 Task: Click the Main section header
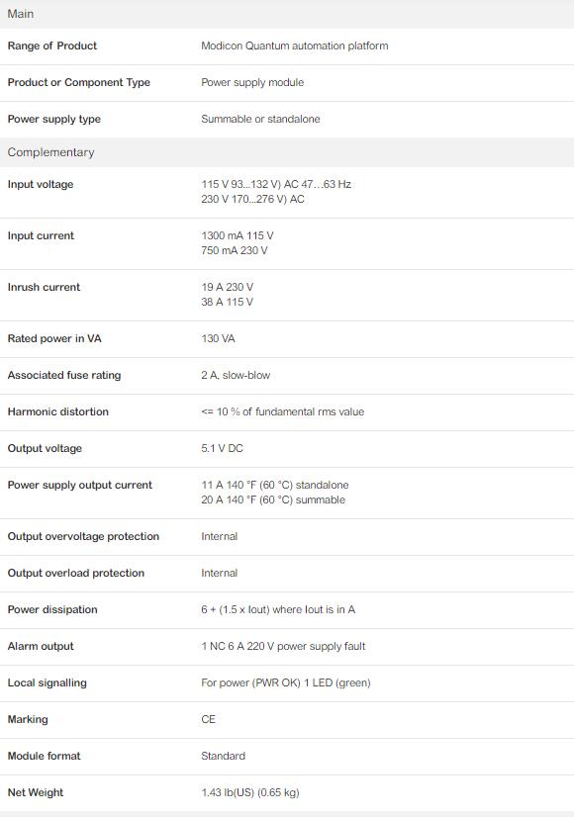[x=287, y=14]
